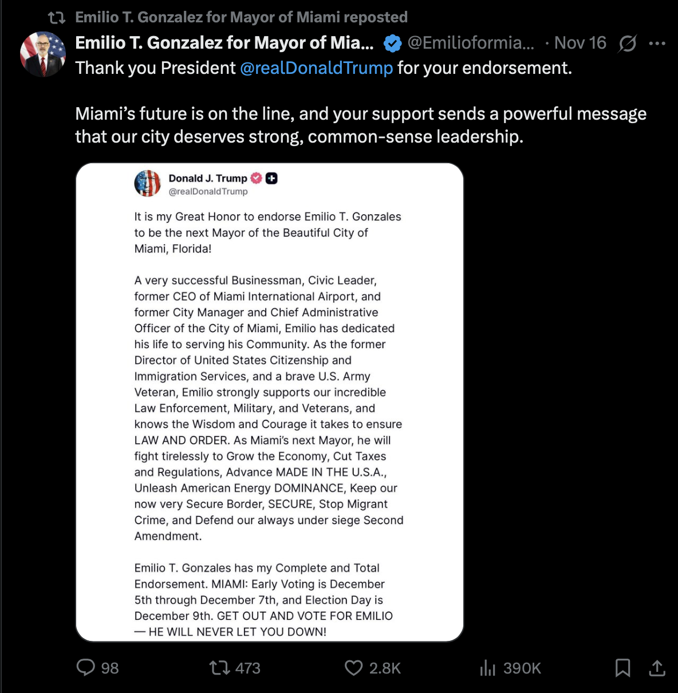The height and width of the screenshot is (693, 678).
Task: Click the @realDonaldTrump mention link
Action: point(317,68)
